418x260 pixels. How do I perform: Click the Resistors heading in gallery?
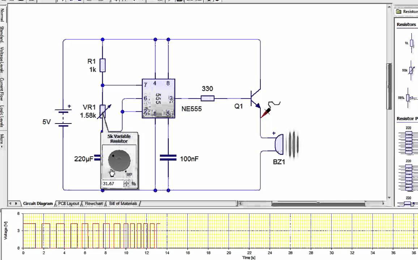point(406,25)
